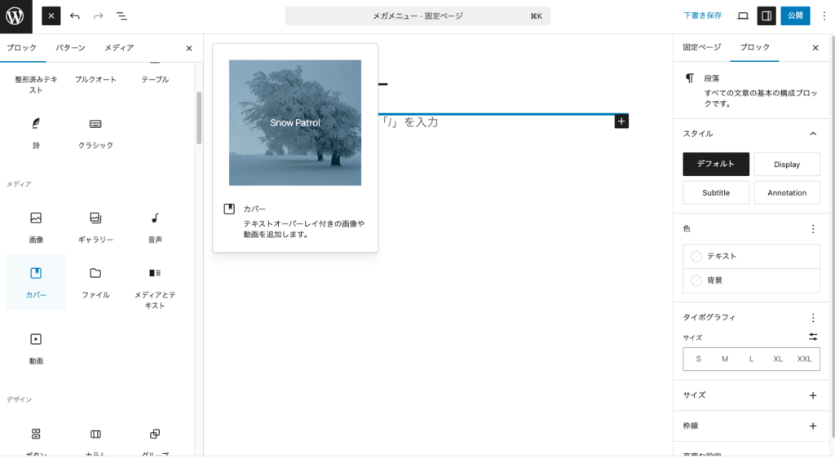Insert the 音声 block
835x458 pixels.
point(155,227)
